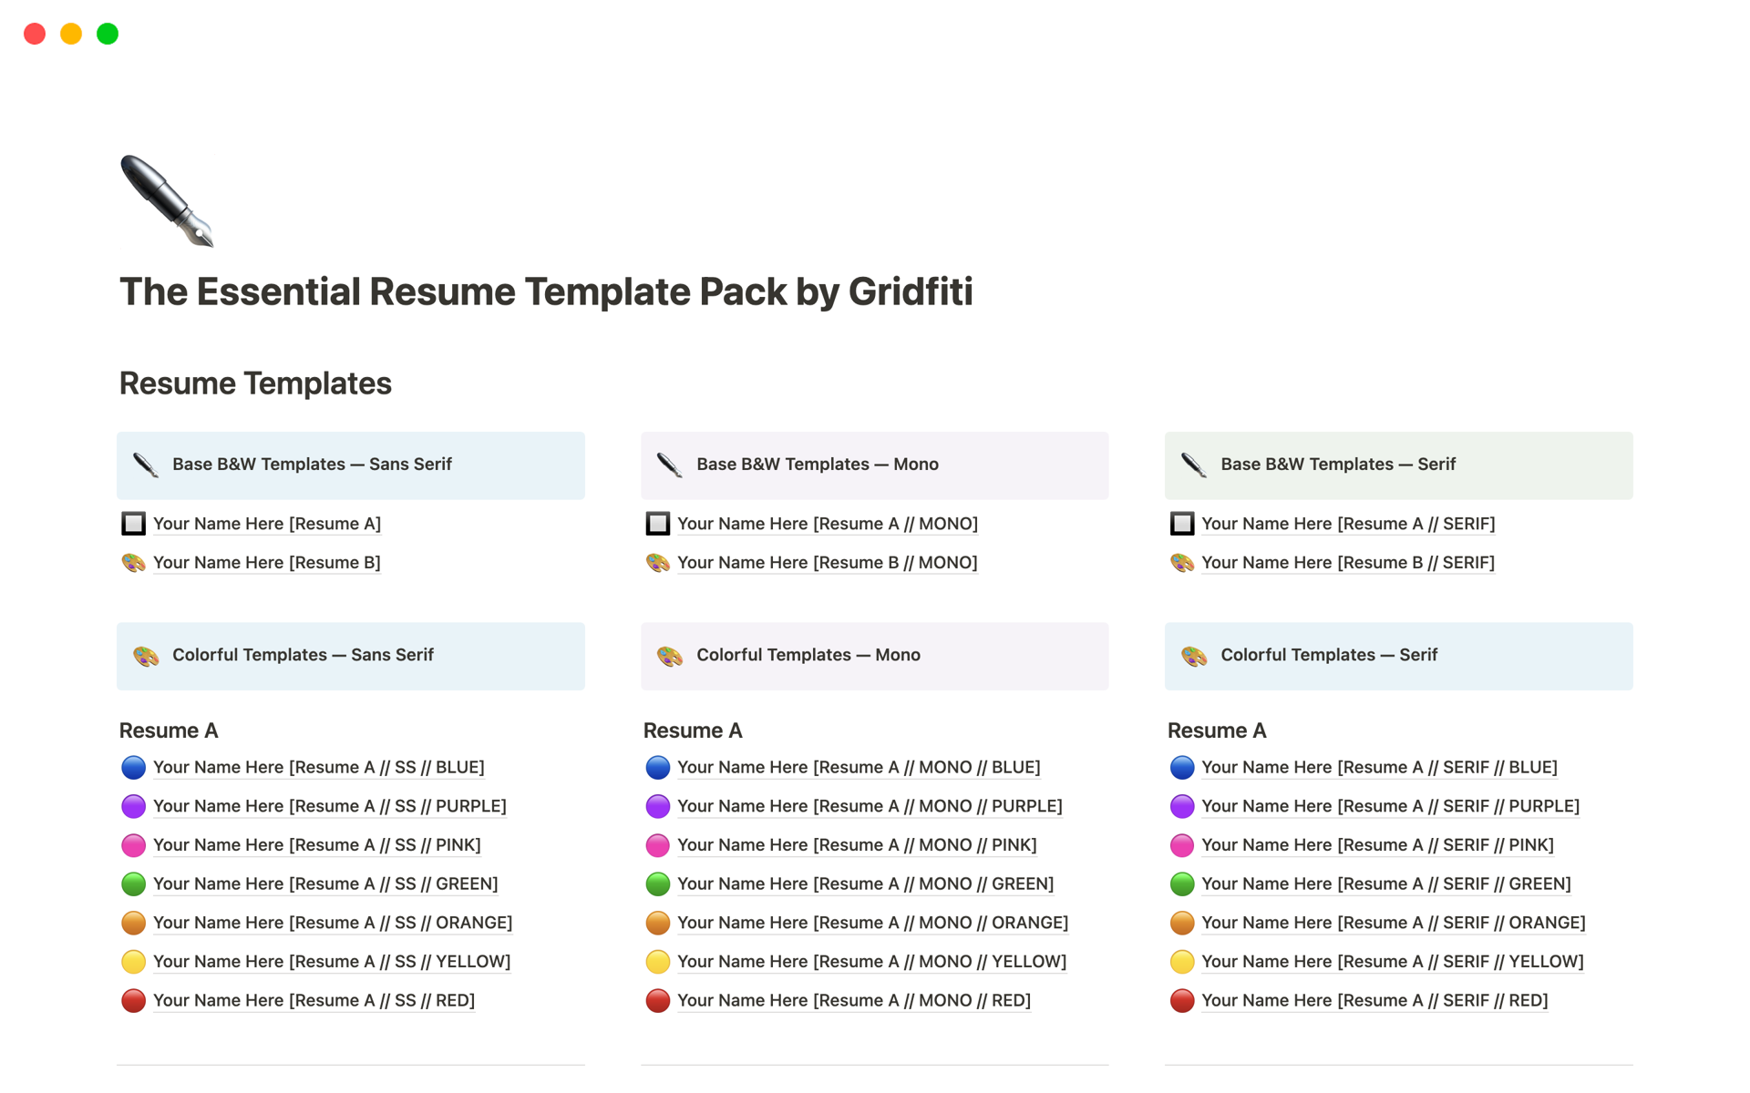This screenshot has width=1750, height=1093.
Task: Click the yellow circle icon for SERIF YELLOW resume
Action: point(1182,962)
